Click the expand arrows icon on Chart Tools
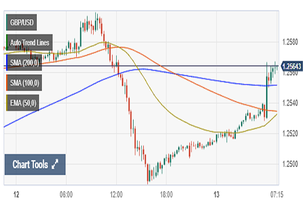Viewport: 307px width, 204px height. [55, 165]
